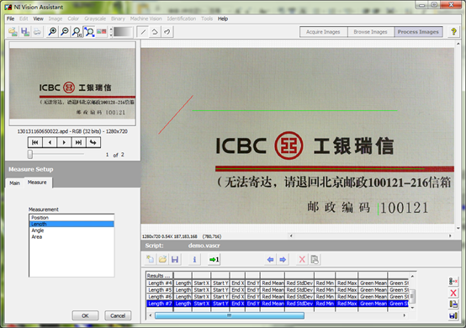
Task: Click the OK button
Action: (85, 315)
